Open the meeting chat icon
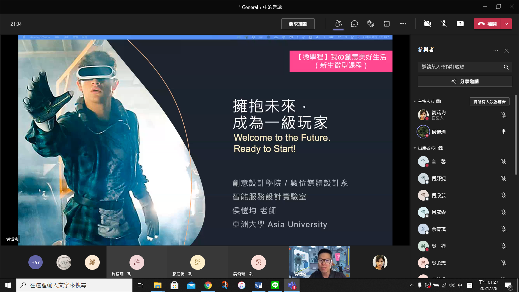Viewport: 519px width, 292px height. pyautogui.click(x=354, y=24)
